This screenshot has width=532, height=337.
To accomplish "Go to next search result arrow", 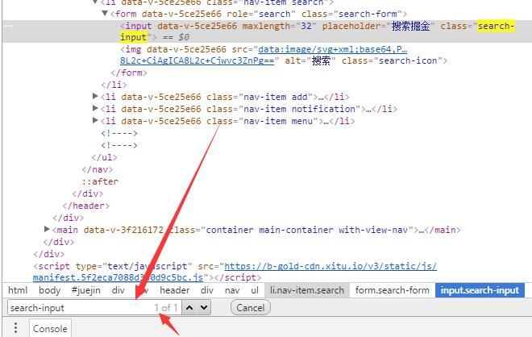I will coord(204,308).
